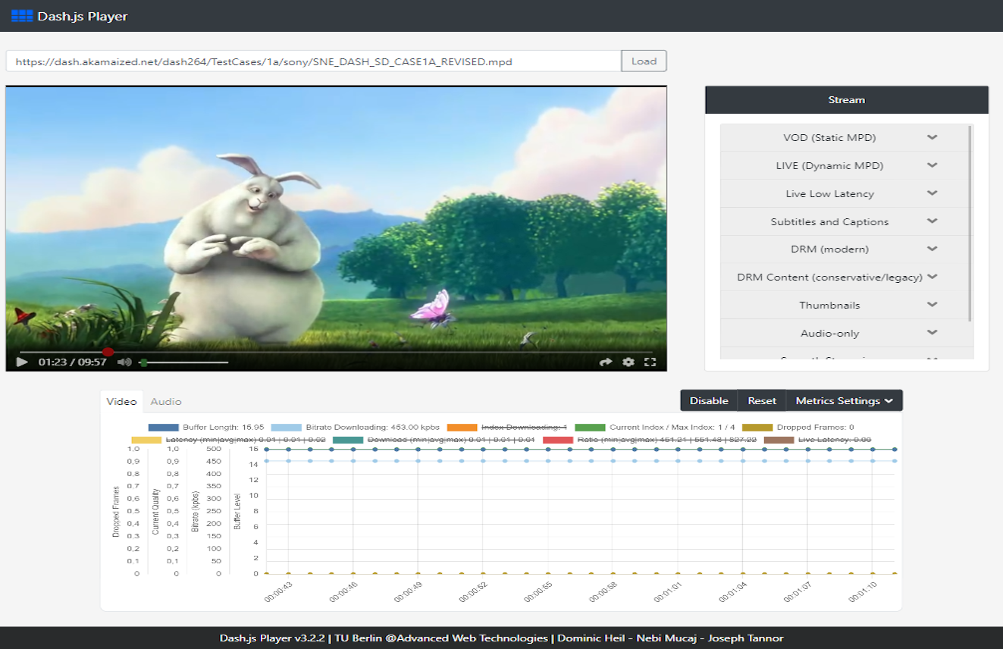Viewport: 1003px width, 649px height.
Task: Toggle the Index Downloading legend entry
Action: 507,428
